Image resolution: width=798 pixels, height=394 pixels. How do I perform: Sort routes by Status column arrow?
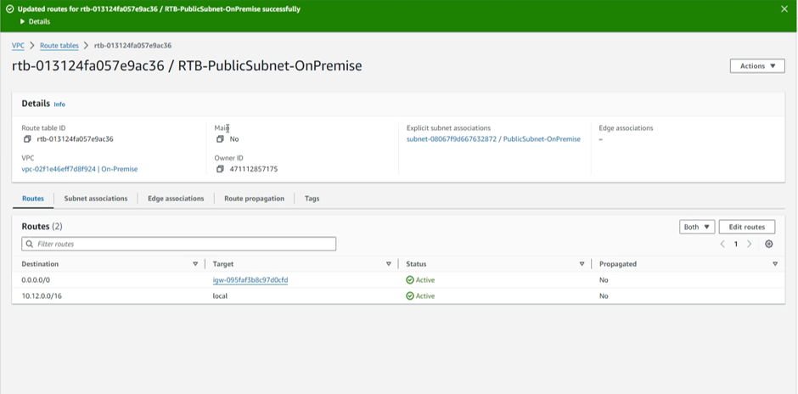pos(582,264)
